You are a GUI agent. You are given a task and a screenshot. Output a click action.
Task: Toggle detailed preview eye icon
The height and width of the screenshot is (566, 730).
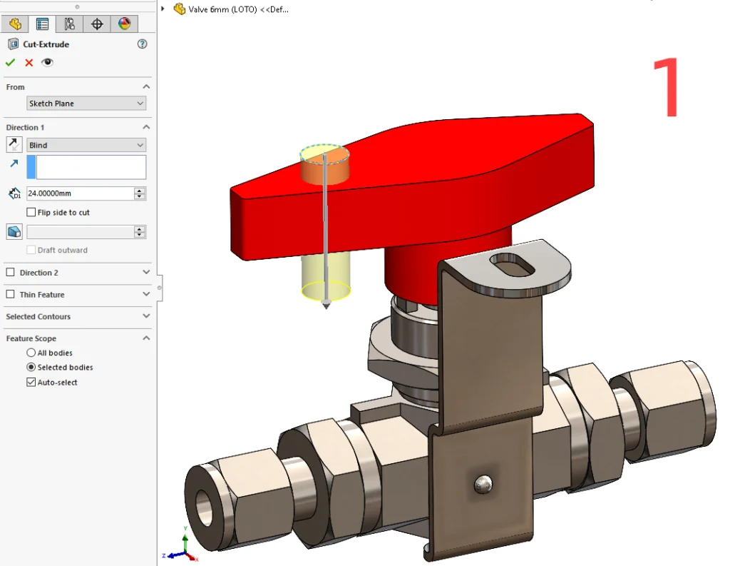pos(47,62)
